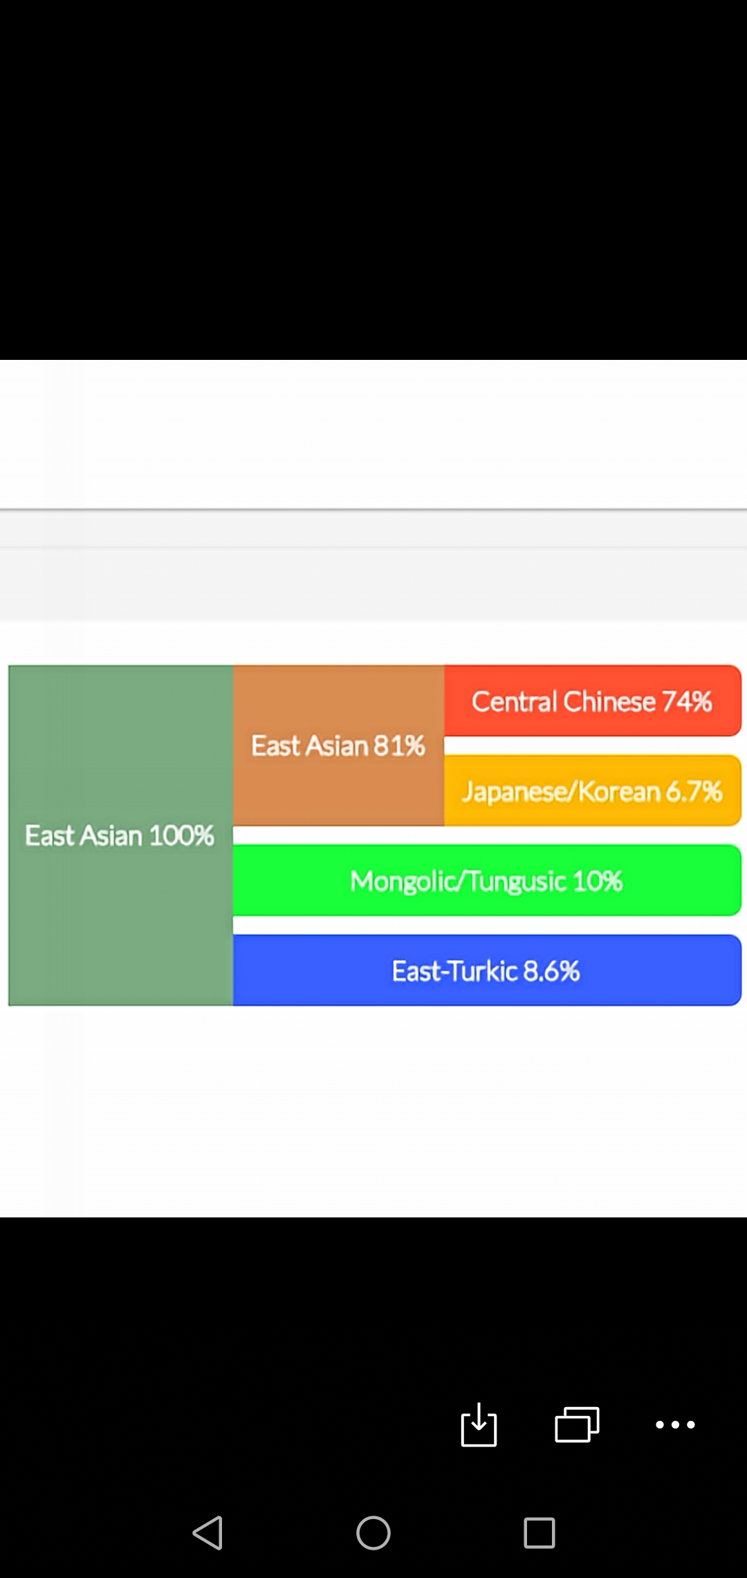Tap white gap below East Asian 81% block
The width and height of the screenshot is (747, 1578).
487,835
